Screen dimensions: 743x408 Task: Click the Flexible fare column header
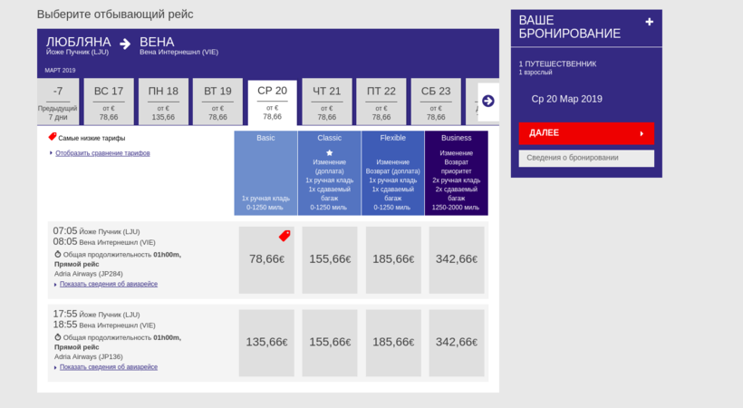point(392,138)
